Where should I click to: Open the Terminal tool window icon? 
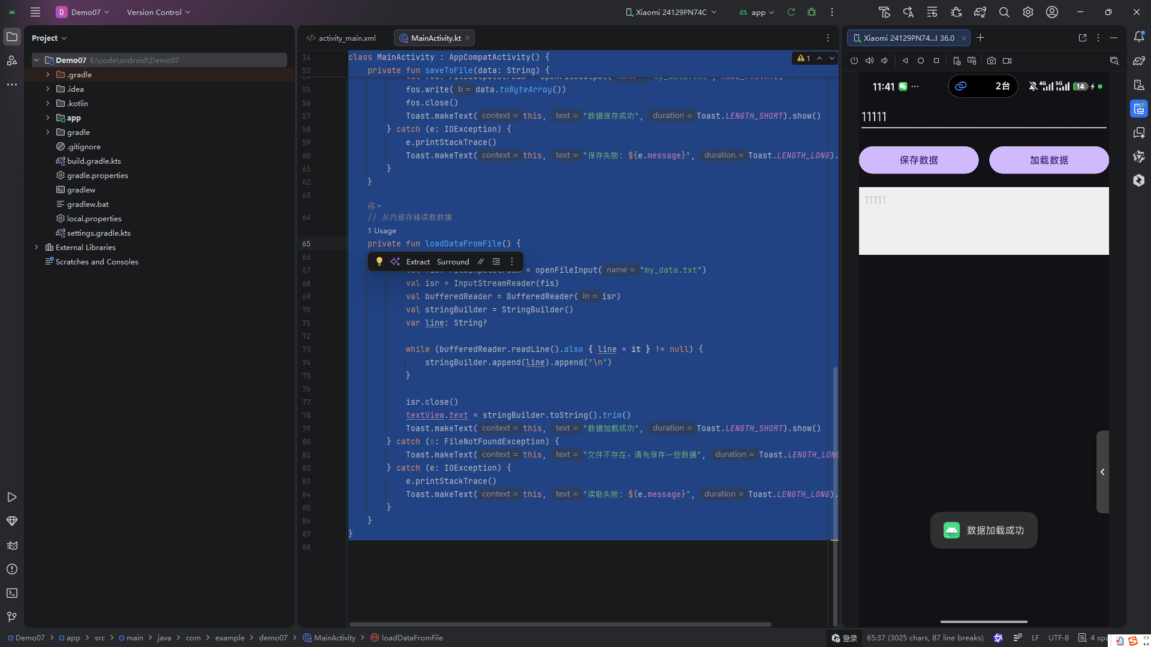coord(12,593)
